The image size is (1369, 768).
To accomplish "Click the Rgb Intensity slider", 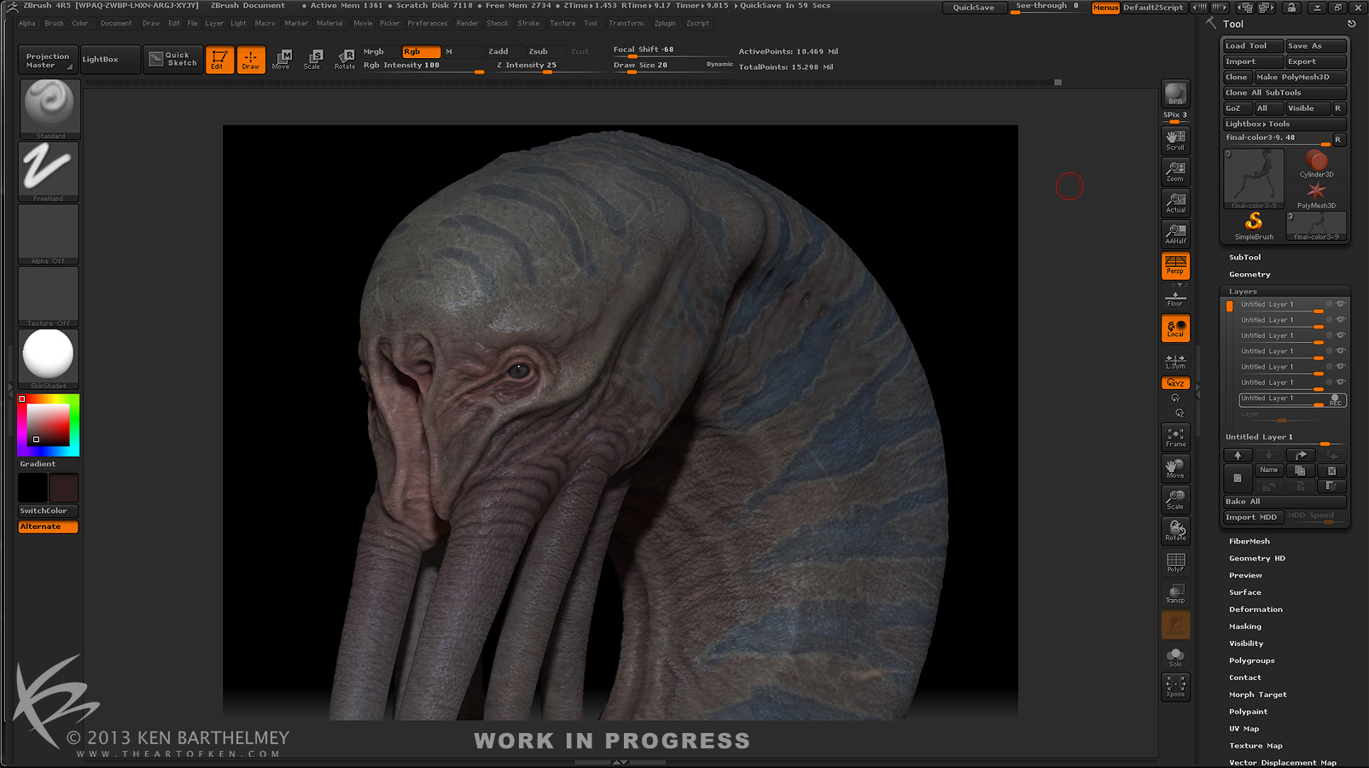I will click(x=423, y=66).
